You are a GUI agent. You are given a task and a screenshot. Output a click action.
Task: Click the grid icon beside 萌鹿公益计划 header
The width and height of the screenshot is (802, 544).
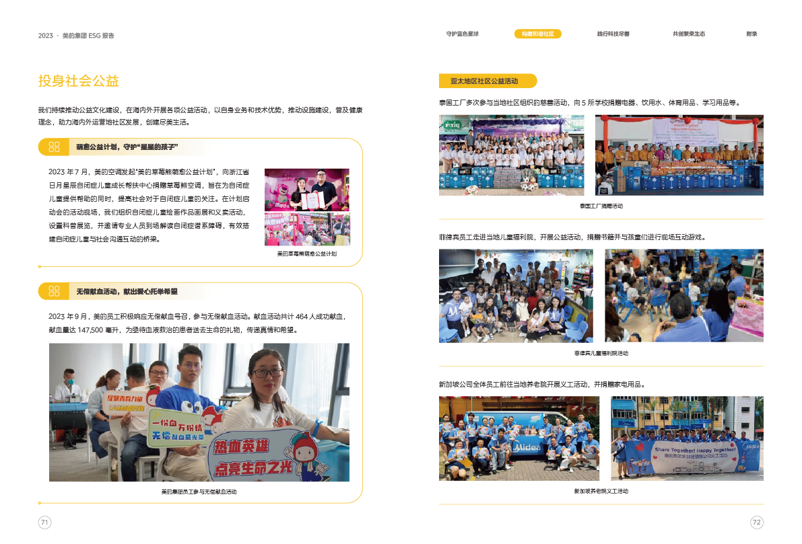(55, 147)
